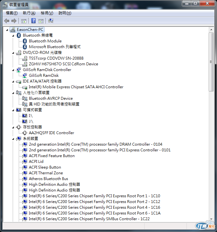The image size is (217, 232).
Task: Select ACPI Fixed Feature Button entry
Action: click(52, 156)
